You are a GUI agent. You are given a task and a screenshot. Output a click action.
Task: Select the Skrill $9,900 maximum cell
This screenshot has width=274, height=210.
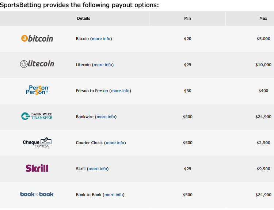(263, 169)
